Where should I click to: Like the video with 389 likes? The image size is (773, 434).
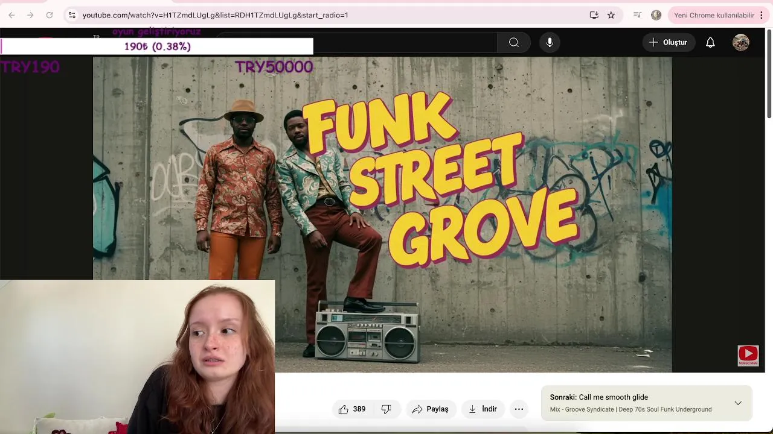pos(352,409)
